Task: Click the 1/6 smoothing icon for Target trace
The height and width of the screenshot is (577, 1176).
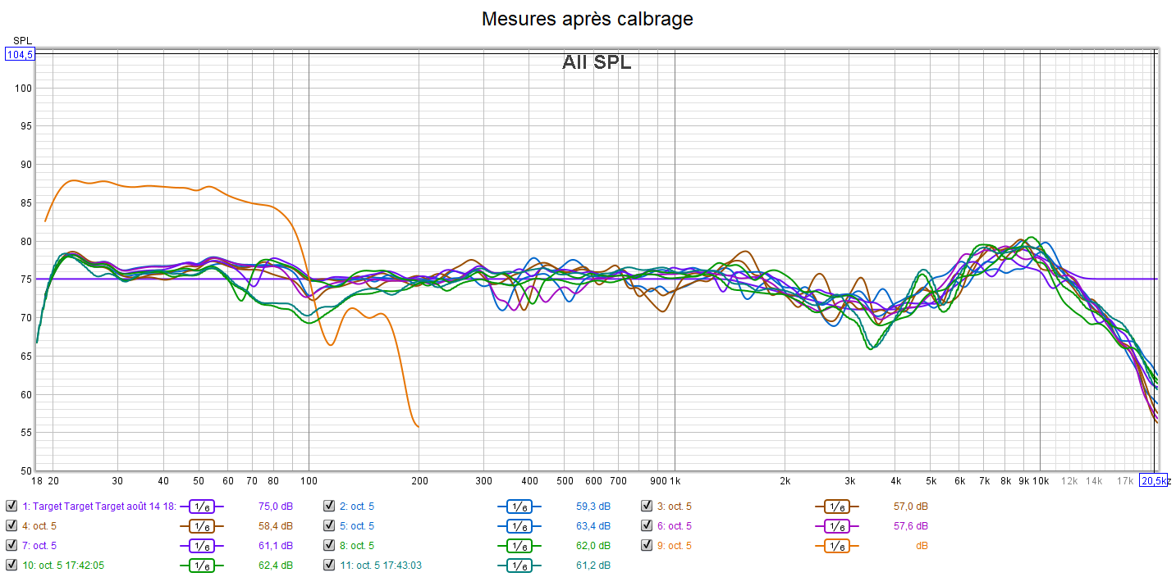Action: click(x=202, y=506)
